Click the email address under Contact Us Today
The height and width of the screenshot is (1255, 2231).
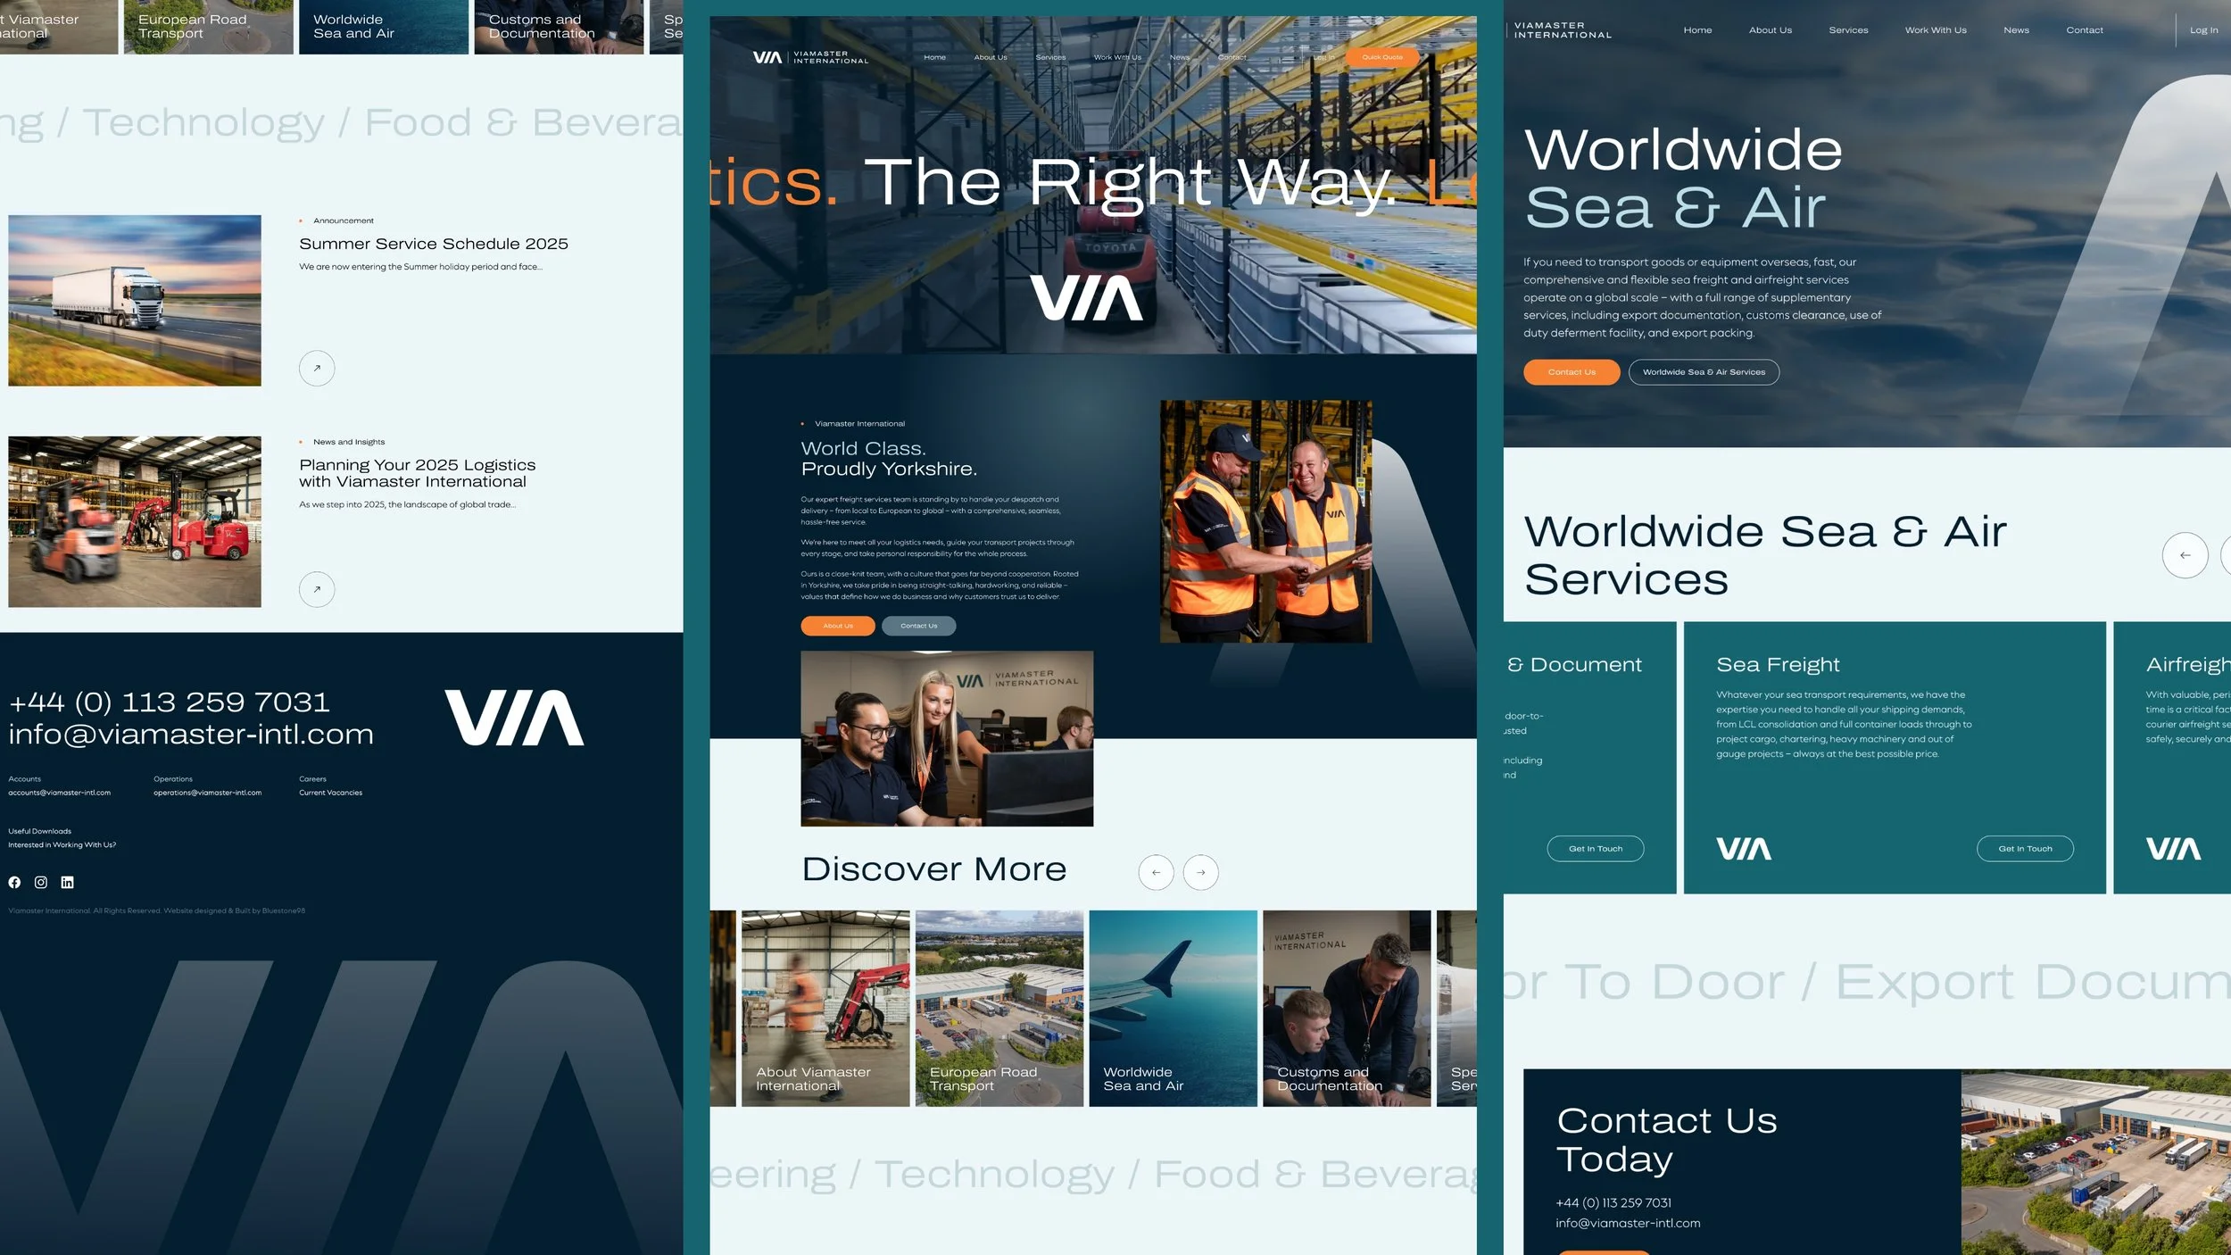1628,1224
